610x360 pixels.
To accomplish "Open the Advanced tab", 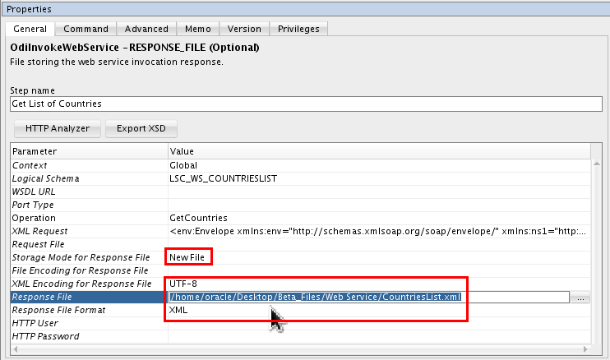I will click(x=146, y=29).
